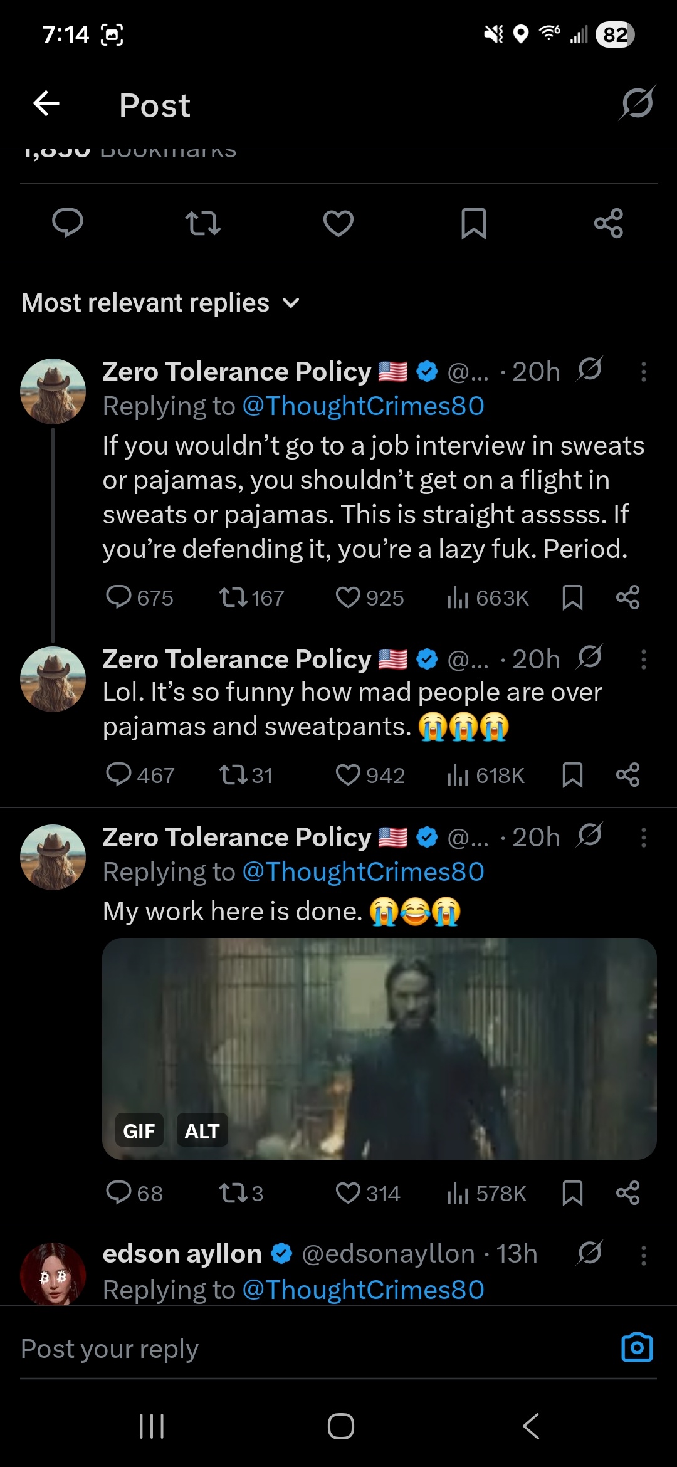Open three-dot menu on edson ayllon's reply
This screenshot has width=677, height=1467.
coord(643,1255)
